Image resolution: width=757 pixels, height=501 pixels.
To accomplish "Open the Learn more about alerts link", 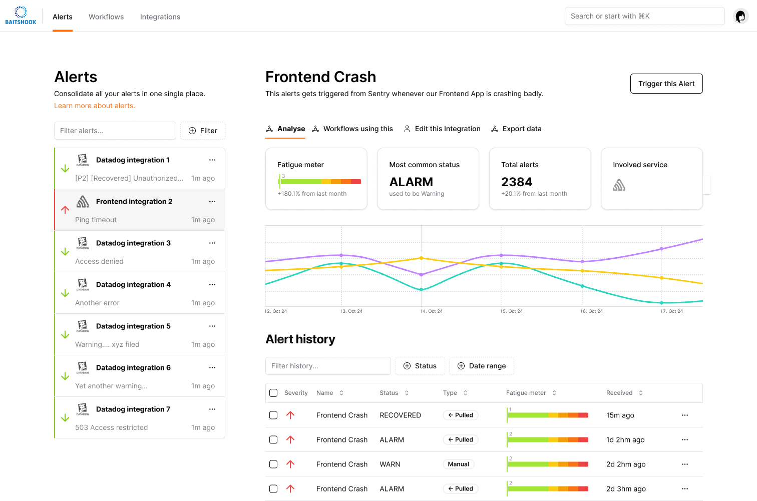I will 94,106.
